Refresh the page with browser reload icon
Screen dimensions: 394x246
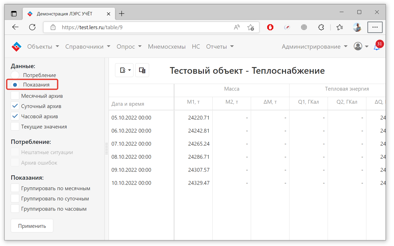pos(32,27)
